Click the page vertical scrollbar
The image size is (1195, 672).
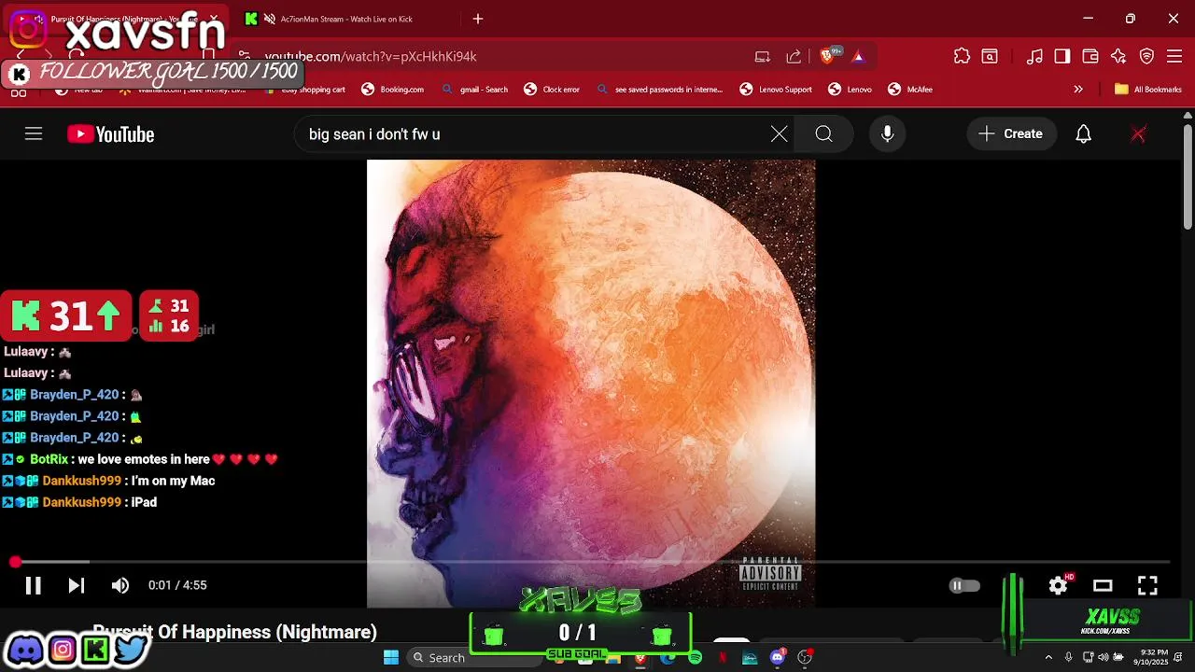click(1188, 177)
